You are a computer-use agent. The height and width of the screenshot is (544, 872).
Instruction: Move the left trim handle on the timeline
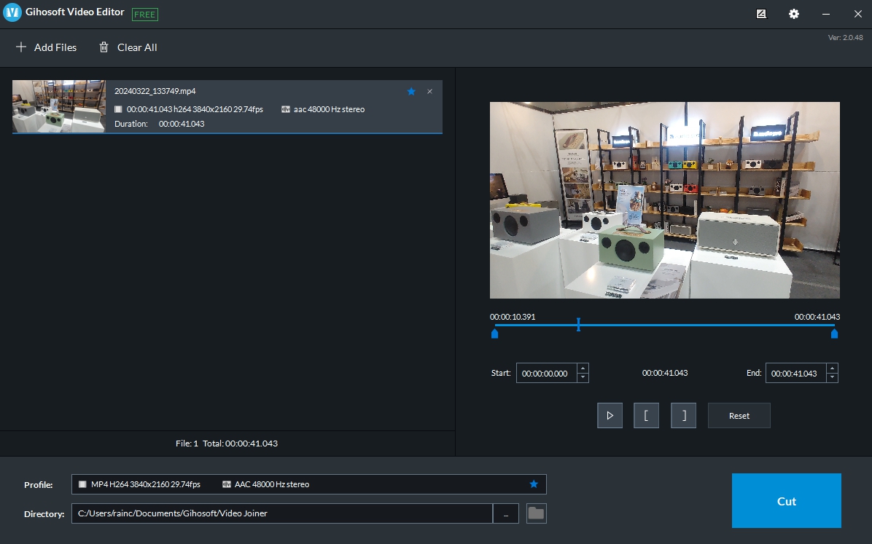494,333
